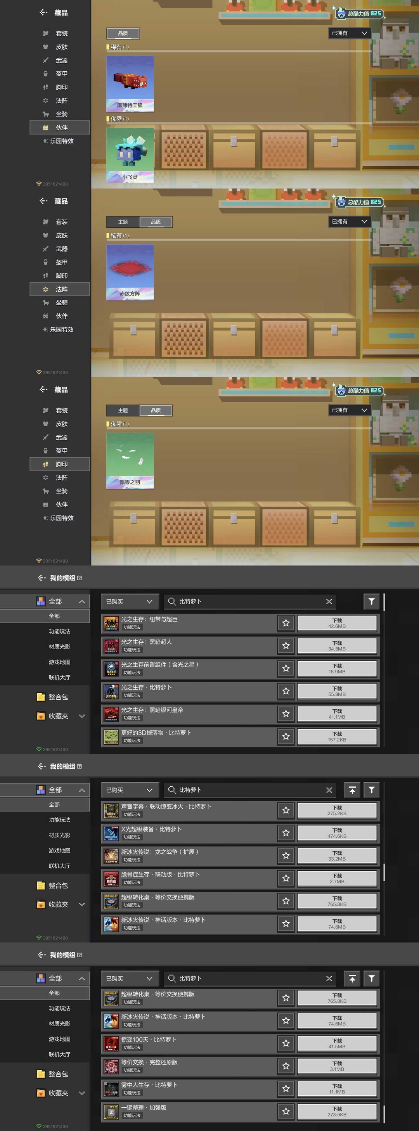Click the 一键整理·加强版 mod icon

pyautogui.click(x=111, y=1112)
